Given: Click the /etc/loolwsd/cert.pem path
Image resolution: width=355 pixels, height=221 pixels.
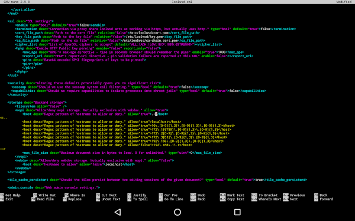Looking at the screenshot, I should coord(149,32).
